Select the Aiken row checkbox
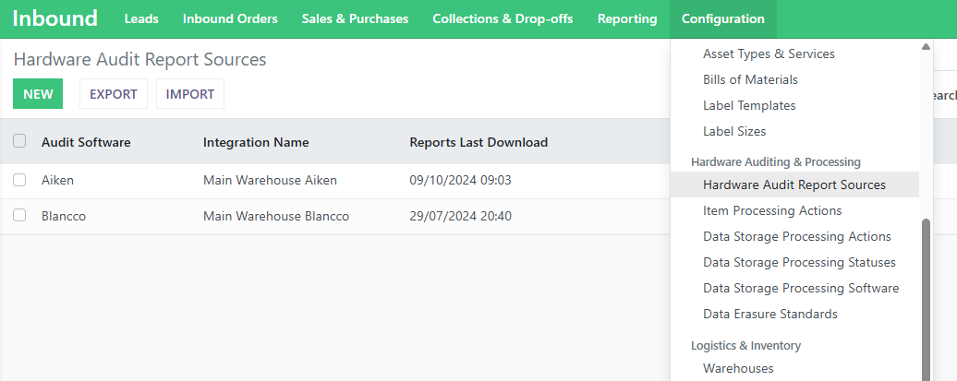957x381 pixels. (19, 180)
